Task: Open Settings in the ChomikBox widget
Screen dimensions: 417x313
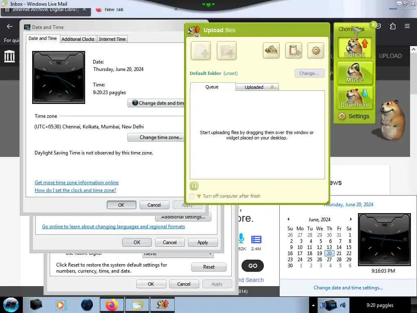Action: (x=354, y=116)
